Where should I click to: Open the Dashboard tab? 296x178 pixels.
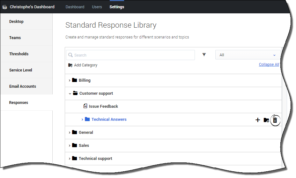[75, 7]
